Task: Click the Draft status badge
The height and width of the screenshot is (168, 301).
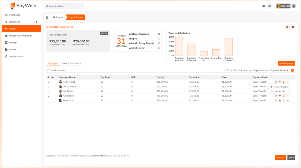Action: click(x=104, y=33)
